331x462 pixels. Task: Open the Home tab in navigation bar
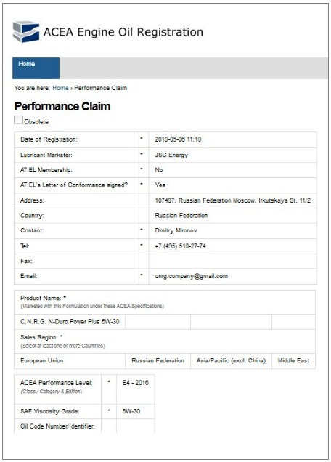point(36,68)
